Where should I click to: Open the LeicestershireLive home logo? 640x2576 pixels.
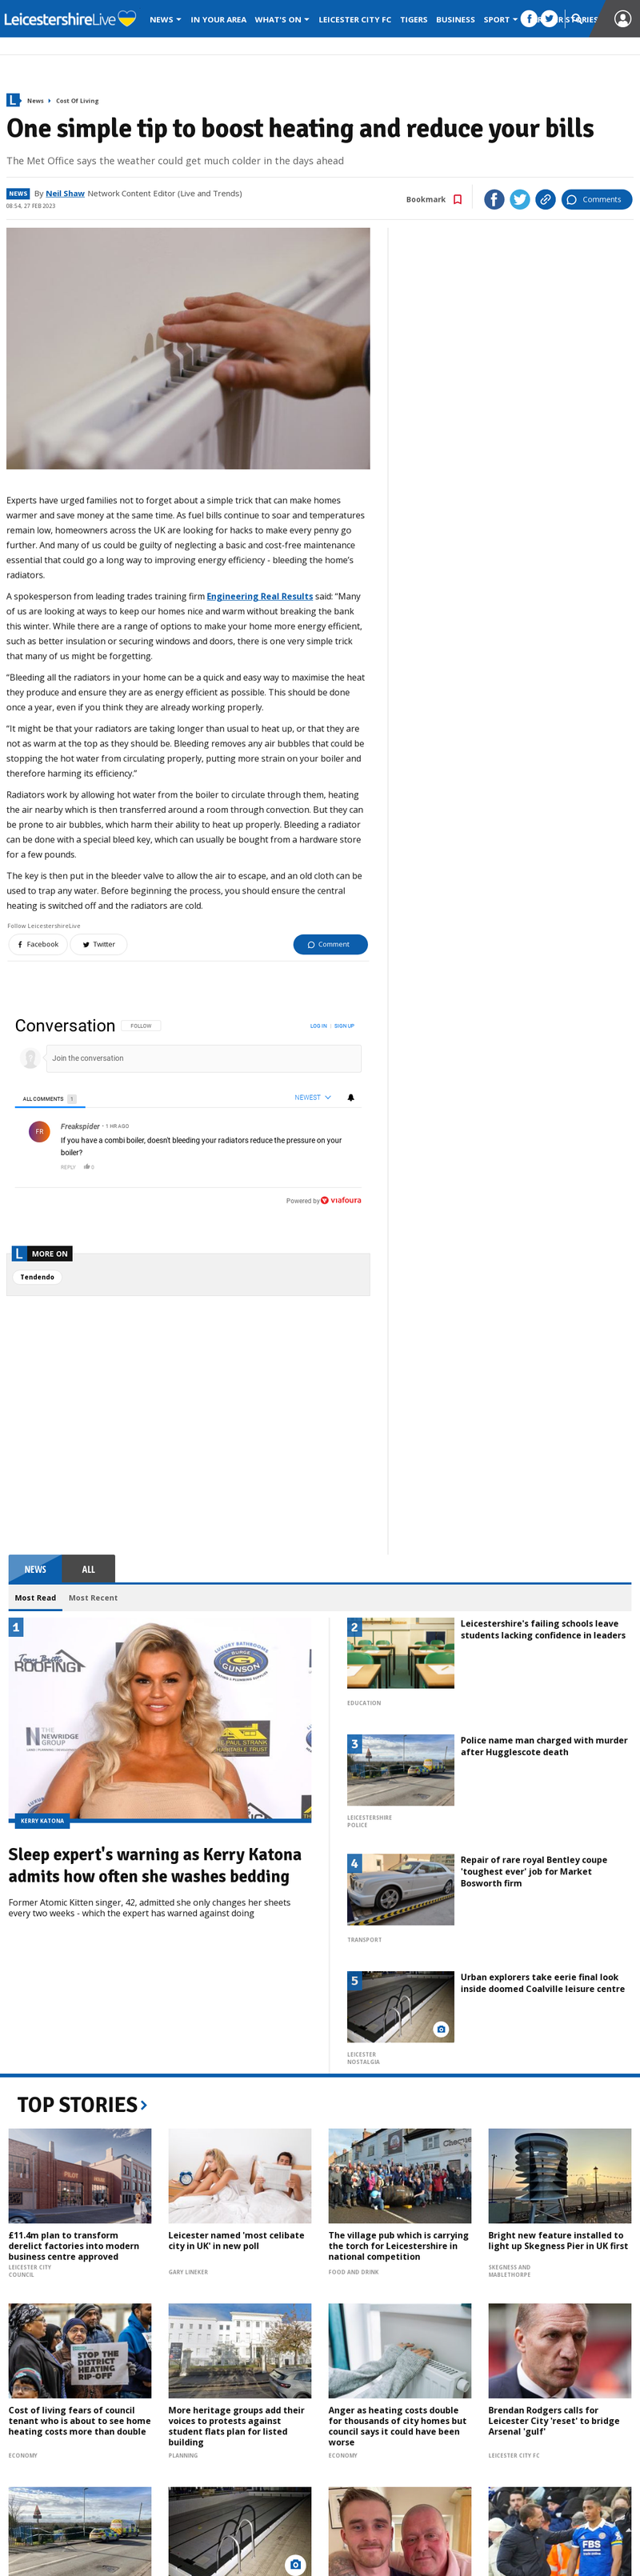(x=69, y=19)
